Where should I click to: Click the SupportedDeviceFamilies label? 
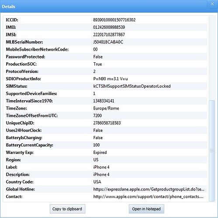[x=31, y=93]
